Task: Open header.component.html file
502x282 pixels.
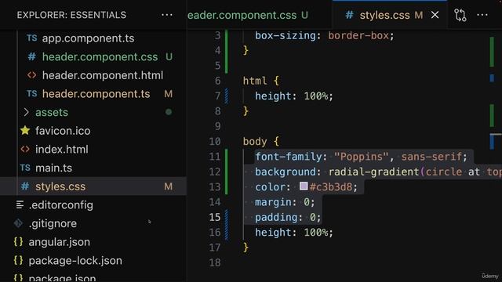Action: tap(103, 75)
